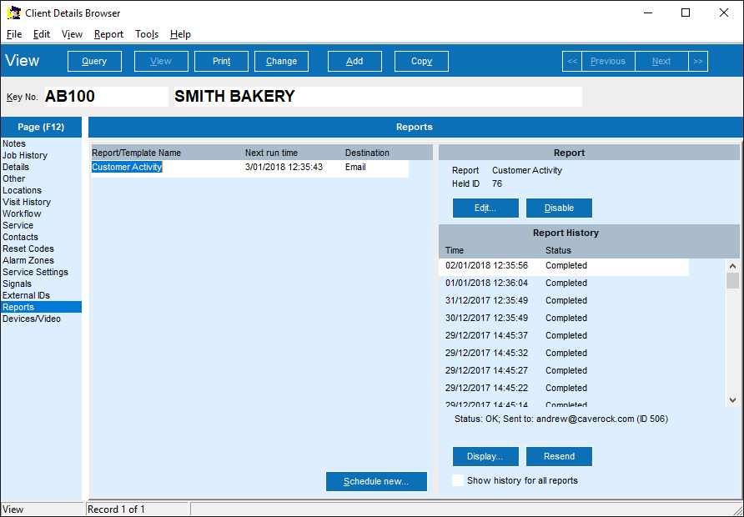Select history entry 31/12/2017 12:35:49
This screenshot has height=517, width=744.
[564, 301]
